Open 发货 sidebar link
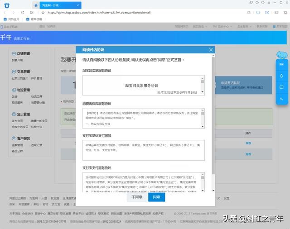Image resolution: width=290 pixels, height=229 pixels. (14, 96)
